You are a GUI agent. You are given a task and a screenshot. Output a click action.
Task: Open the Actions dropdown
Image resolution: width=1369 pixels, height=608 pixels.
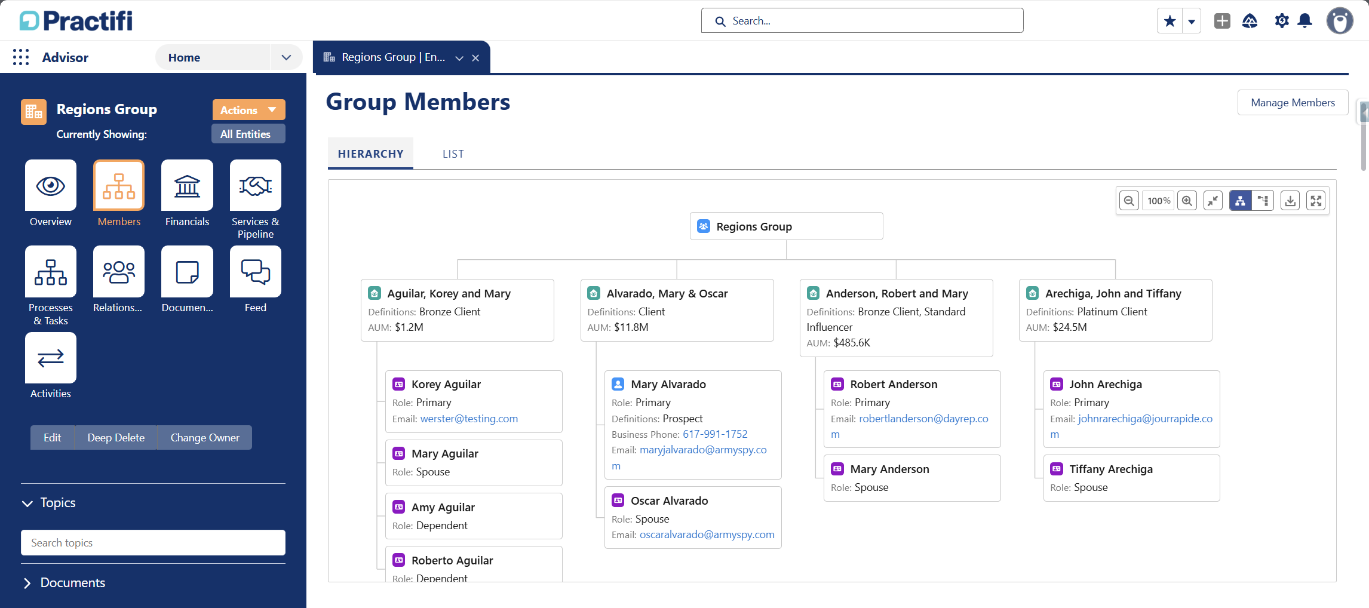point(248,110)
